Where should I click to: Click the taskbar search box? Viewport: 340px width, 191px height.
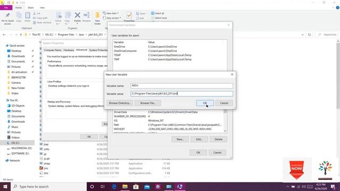[48, 186]
